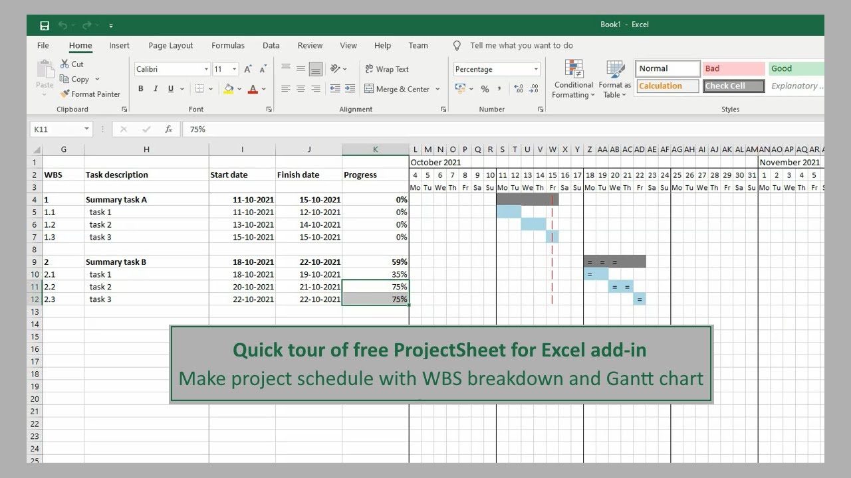The height and width of the screenshot is (478, 851).
Task: Click the Cut scissors button
Action: [72, 64]
